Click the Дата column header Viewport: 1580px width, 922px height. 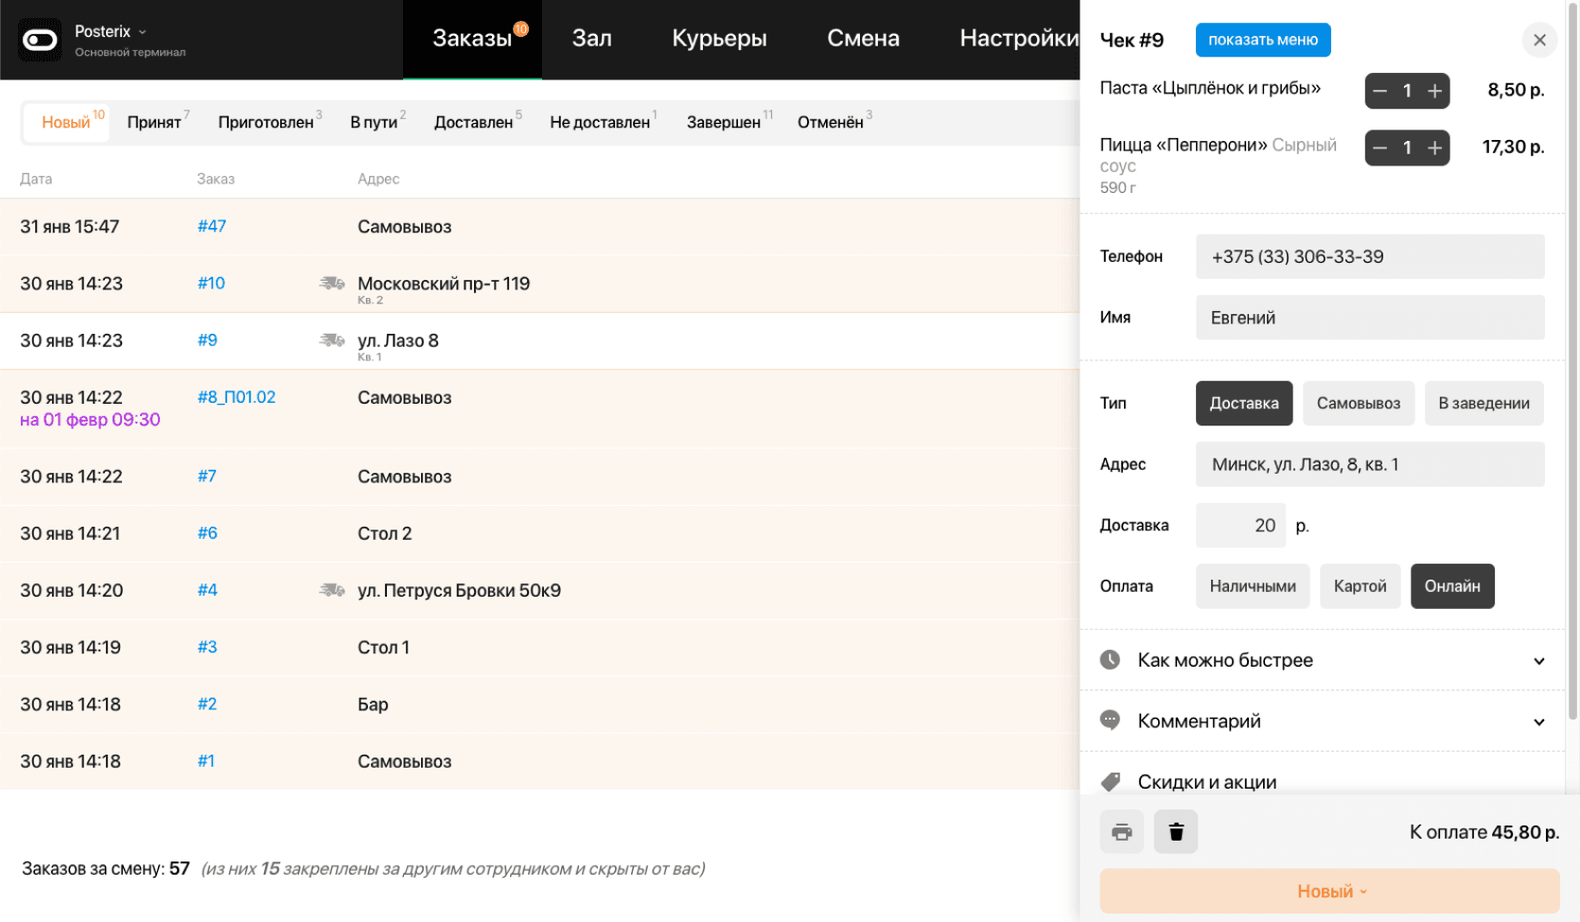[x=36, y=179]
